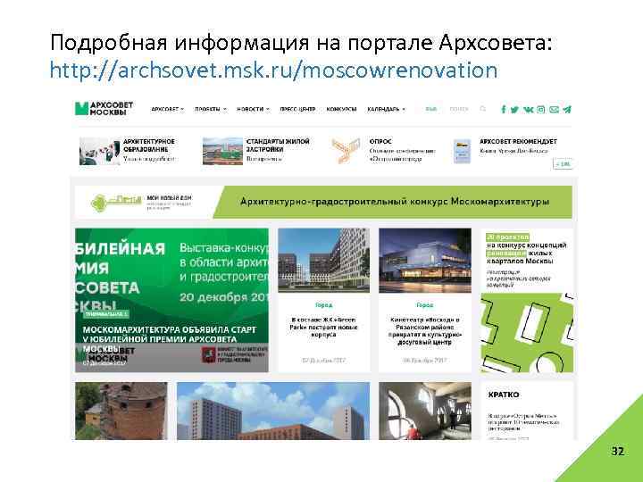Click the Архсовет Москвы logo
643x482 pixels.
104,109
